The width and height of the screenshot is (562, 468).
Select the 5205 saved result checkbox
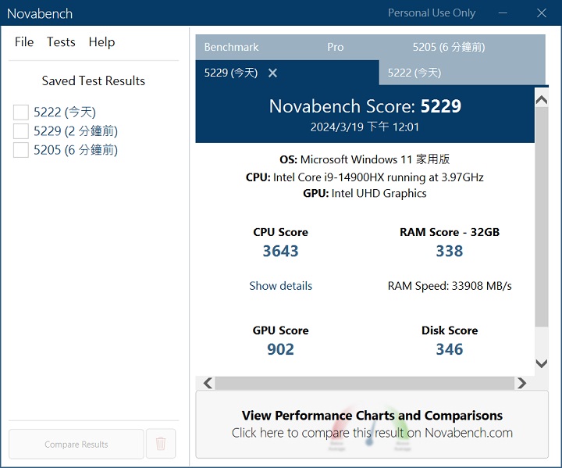[21, 150]
